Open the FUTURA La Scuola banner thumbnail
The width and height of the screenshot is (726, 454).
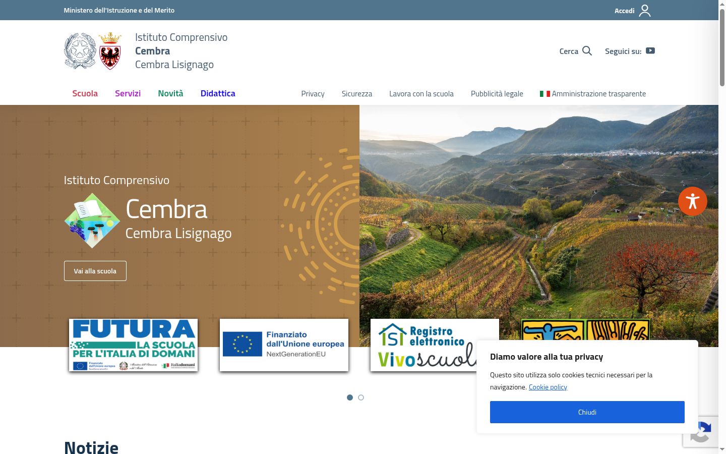[133, 345]
